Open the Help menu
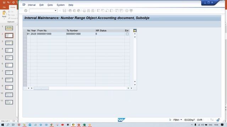 pos(71,5)
